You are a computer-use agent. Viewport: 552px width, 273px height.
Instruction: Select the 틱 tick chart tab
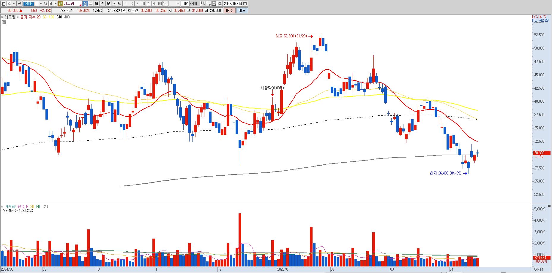pos(119,4)
